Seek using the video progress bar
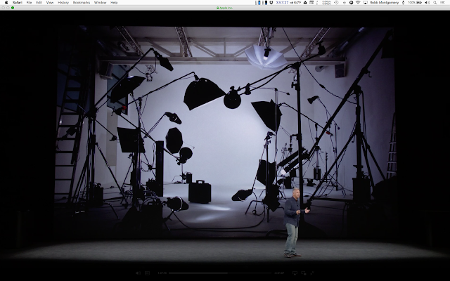Screen dimensions: 450x281 point(220,273)
